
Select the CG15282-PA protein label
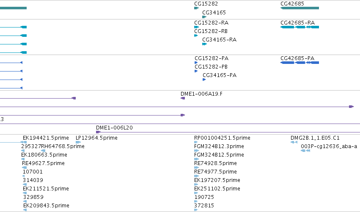(212, 58)
